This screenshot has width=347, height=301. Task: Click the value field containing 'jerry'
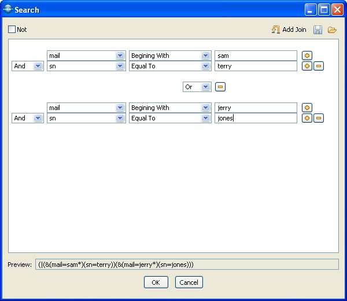coord(255,108)
